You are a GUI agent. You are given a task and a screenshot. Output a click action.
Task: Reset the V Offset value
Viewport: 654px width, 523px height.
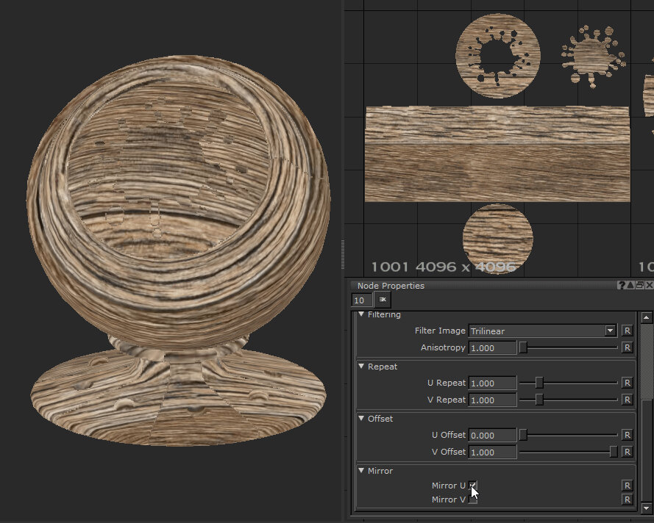point(627,452)
